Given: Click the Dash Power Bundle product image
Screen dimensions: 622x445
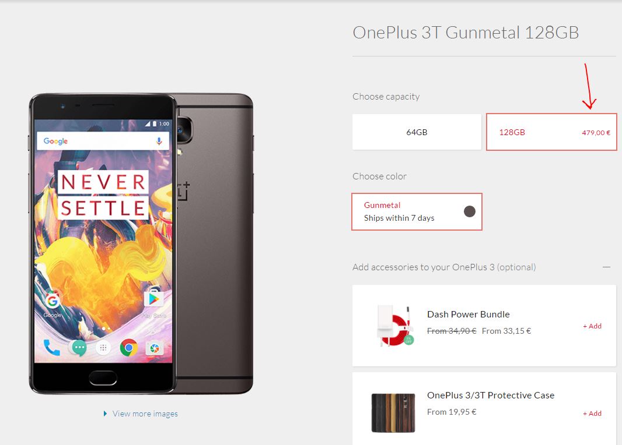Looking at the screenshot, I should click(x=394, y=326).
